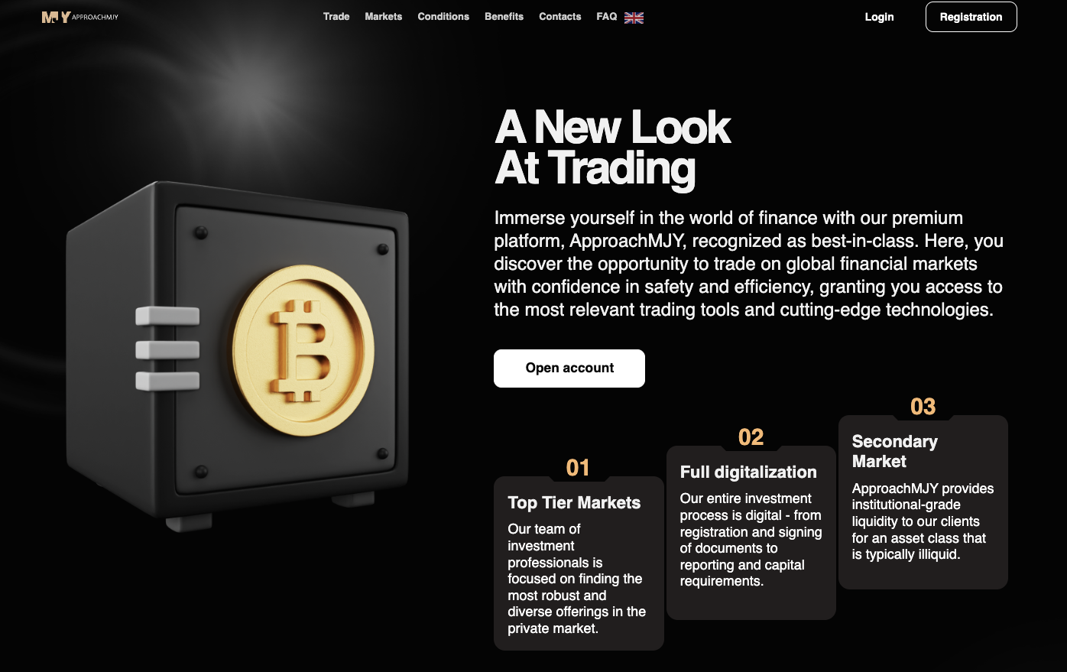
Task: Open the FAQ page
Action: [607, 17]
